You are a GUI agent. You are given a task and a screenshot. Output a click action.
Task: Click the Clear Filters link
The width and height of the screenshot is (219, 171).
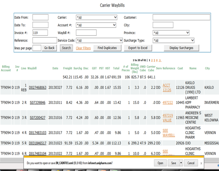(83, 48)
